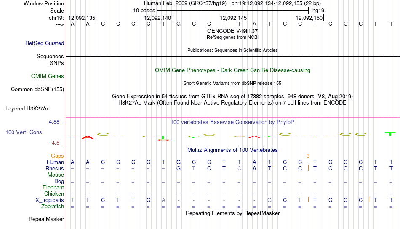Viewport: 400px width, 229px height.
Task: Click the 4.88 PhyloP upper limit value
Action: click(x=54, y=122)
